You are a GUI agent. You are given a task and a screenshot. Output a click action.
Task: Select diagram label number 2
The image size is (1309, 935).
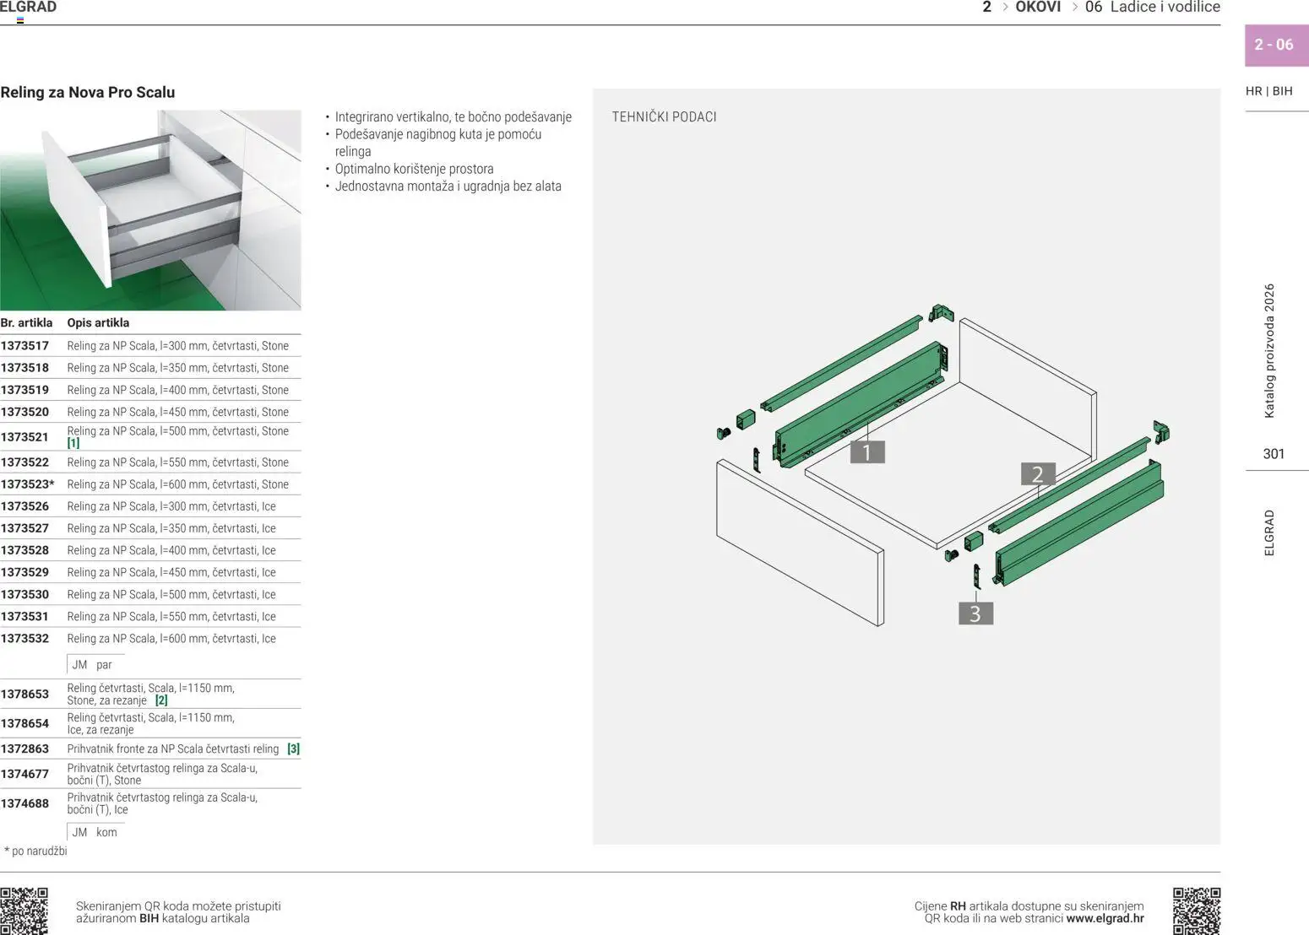[1037, 475]
